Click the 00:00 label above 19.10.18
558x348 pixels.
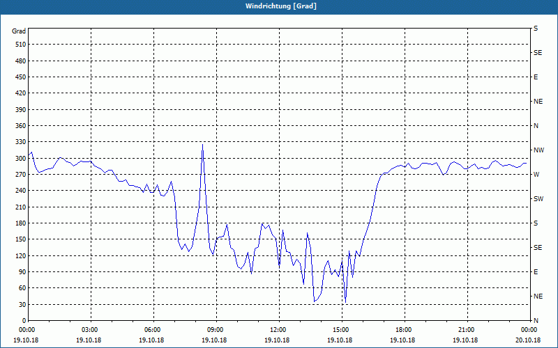click(28, 329)
